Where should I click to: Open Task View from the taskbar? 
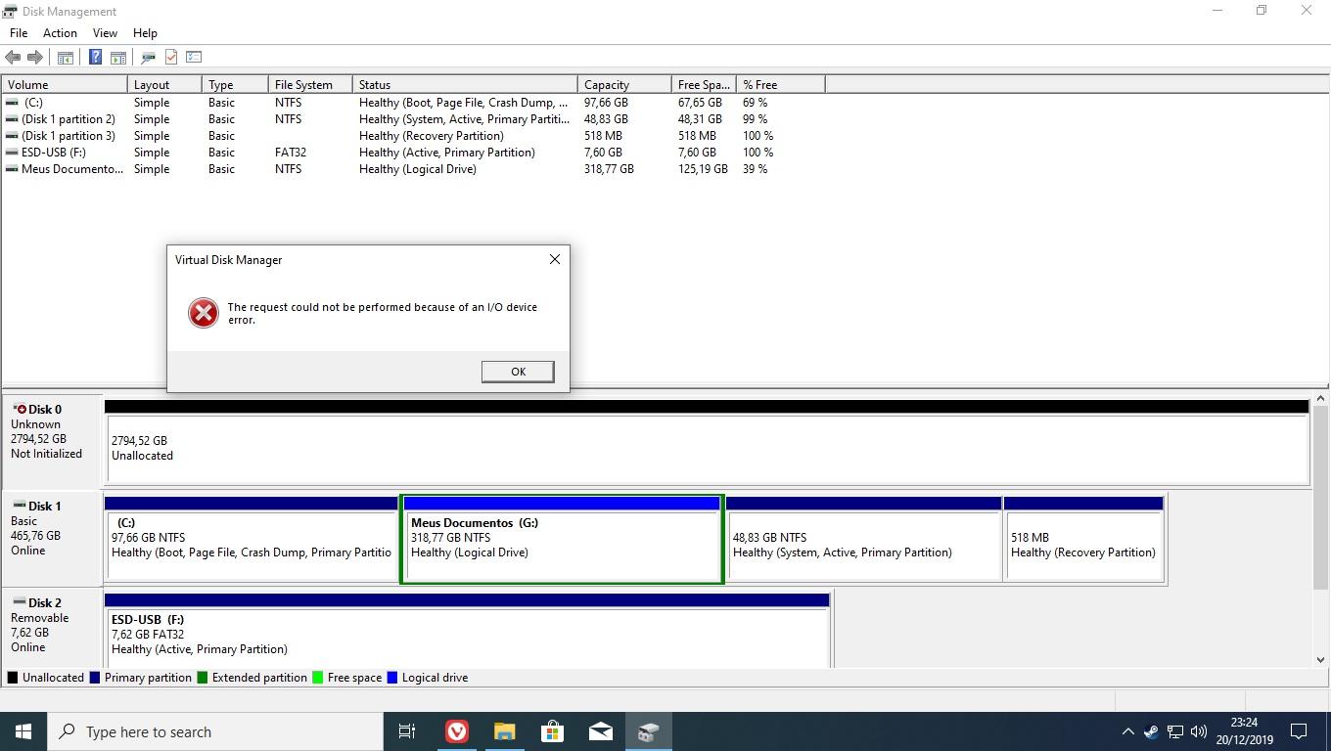pyautogui.click(x=407, y=731)
